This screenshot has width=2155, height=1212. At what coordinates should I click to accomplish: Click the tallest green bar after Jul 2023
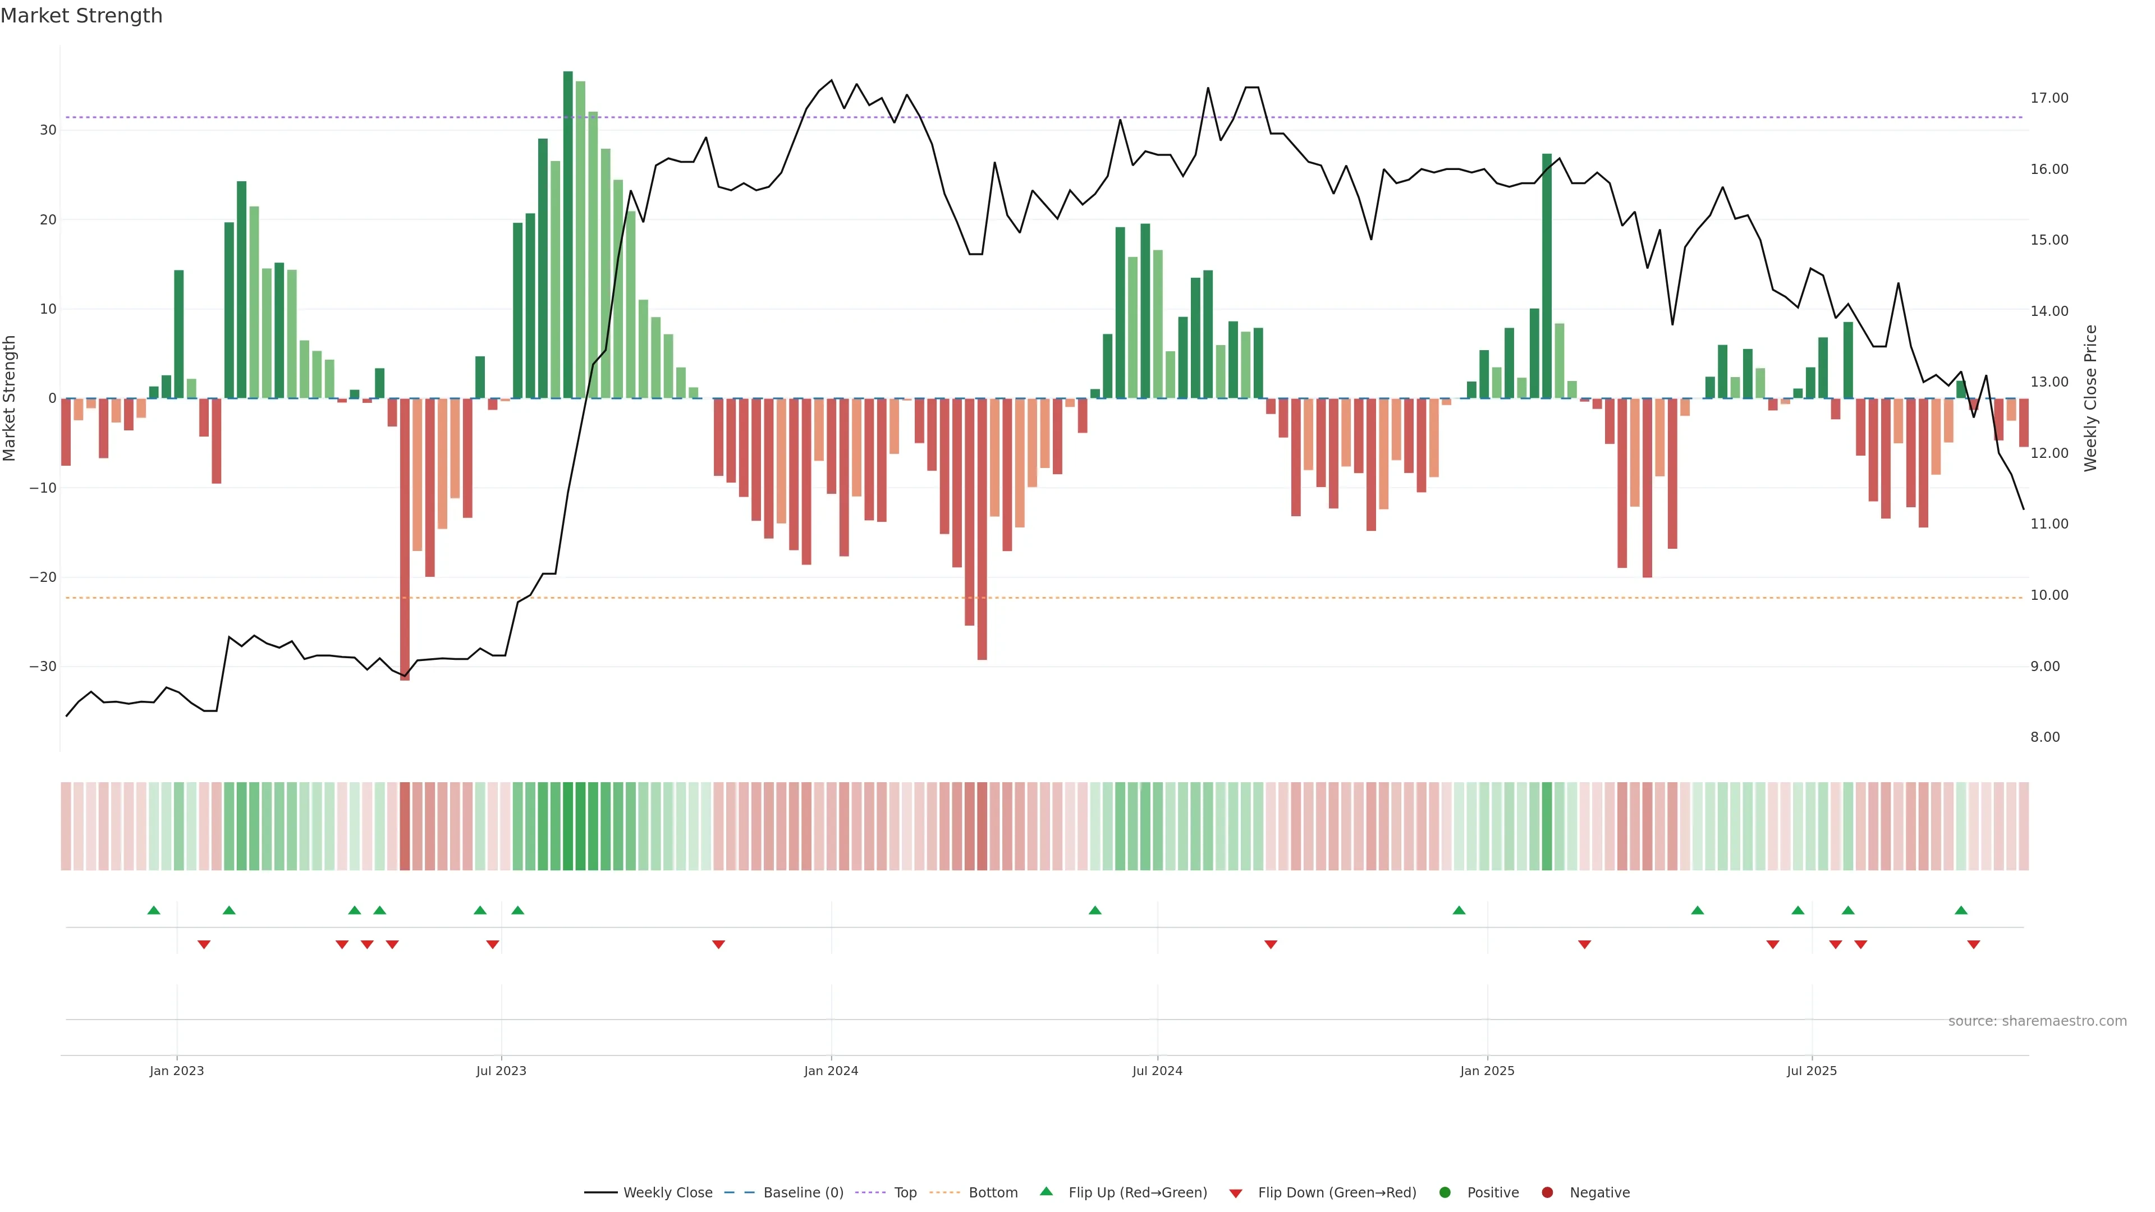(568, 234)
